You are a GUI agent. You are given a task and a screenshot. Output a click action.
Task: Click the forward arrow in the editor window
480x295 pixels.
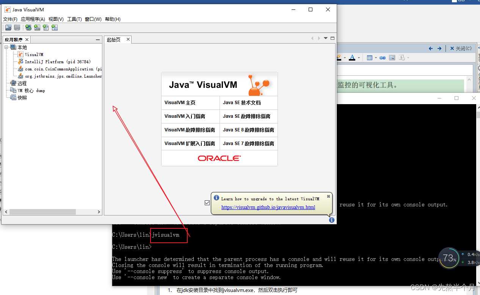(x=439, y=48)
